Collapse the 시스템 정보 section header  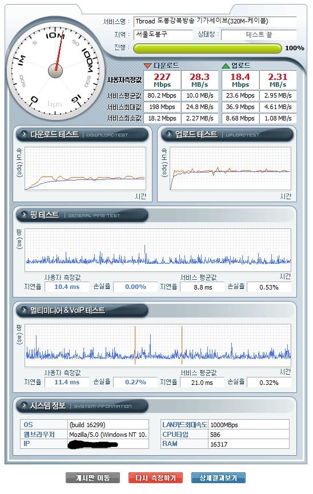click(x=82, y=406)
